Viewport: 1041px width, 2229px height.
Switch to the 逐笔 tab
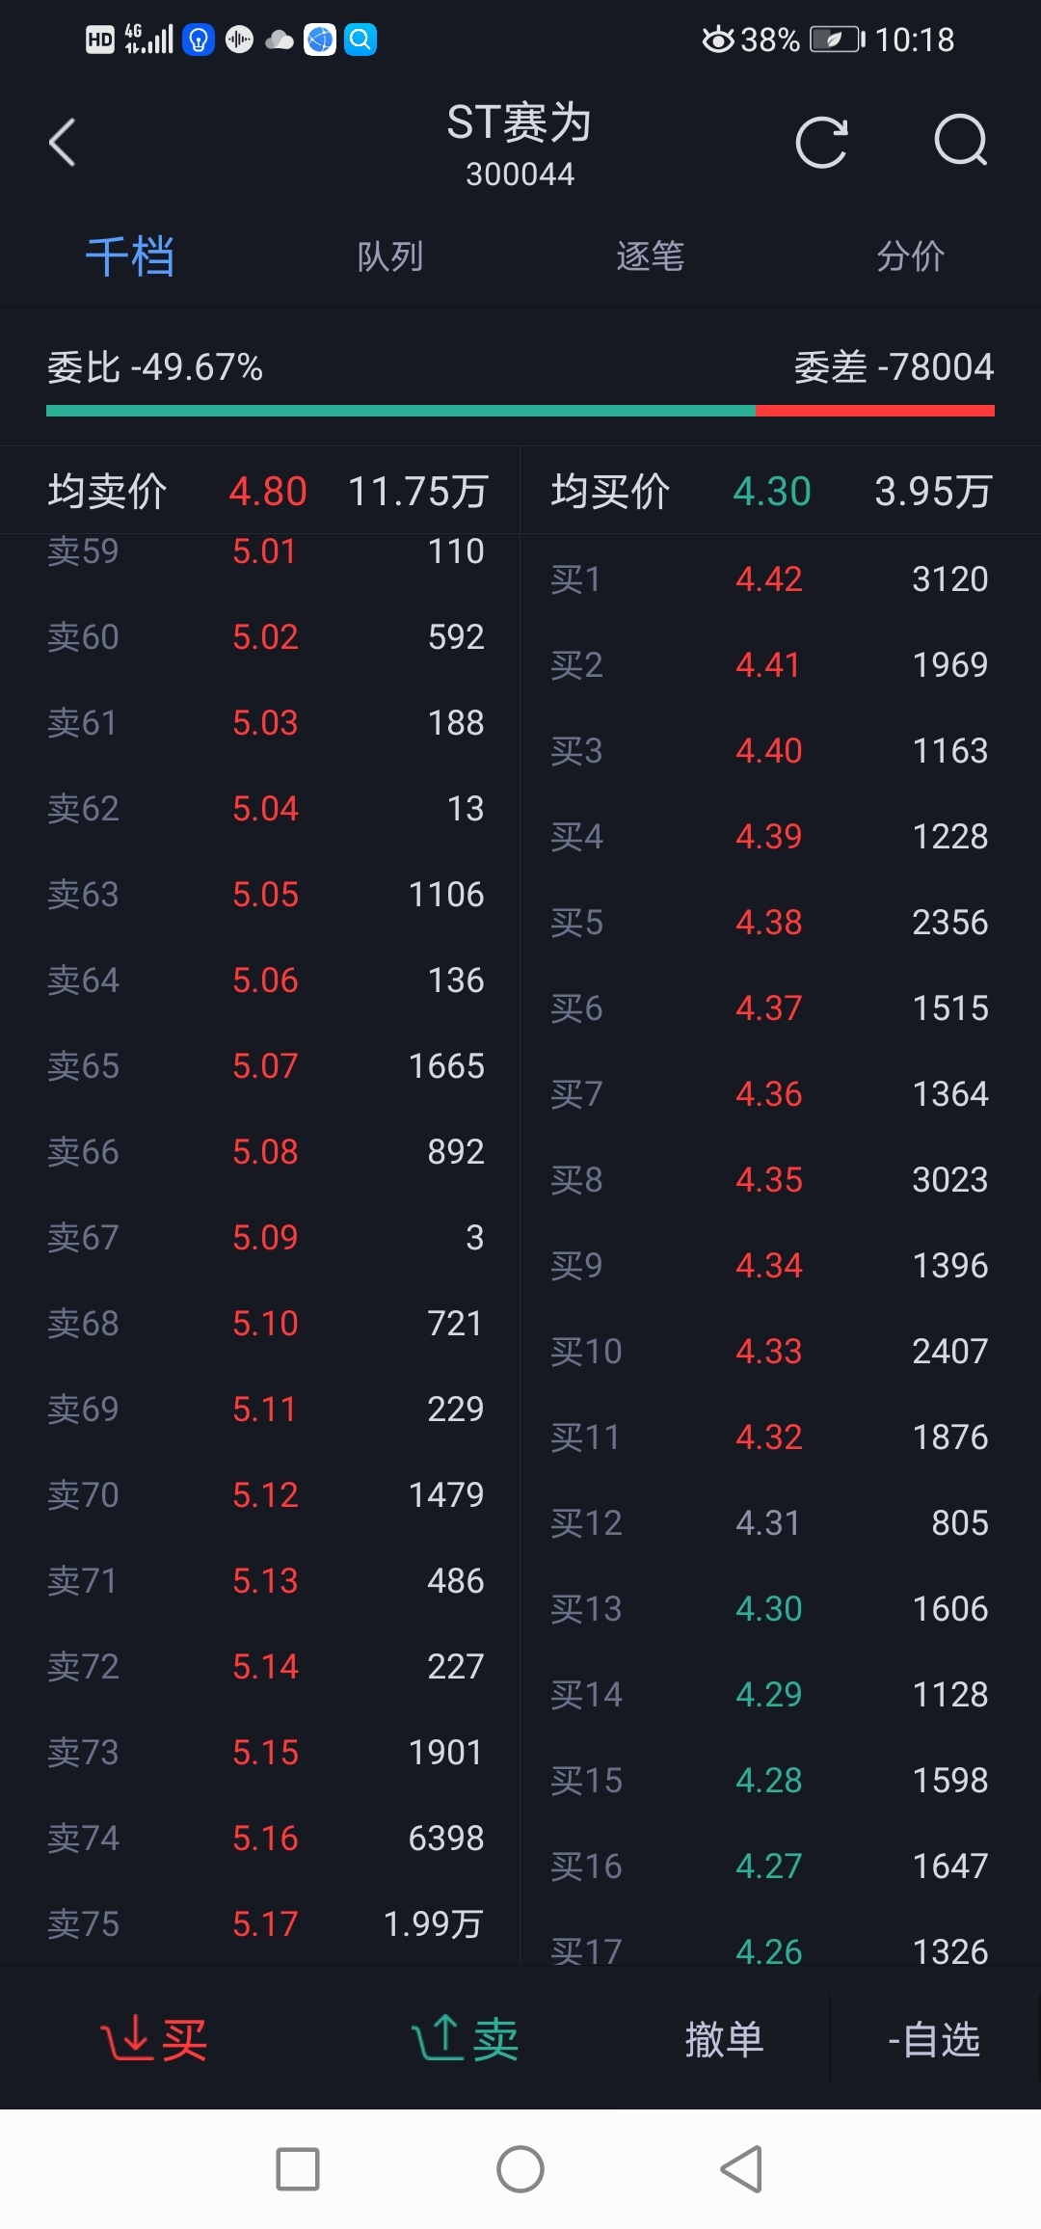click(651, 256)
